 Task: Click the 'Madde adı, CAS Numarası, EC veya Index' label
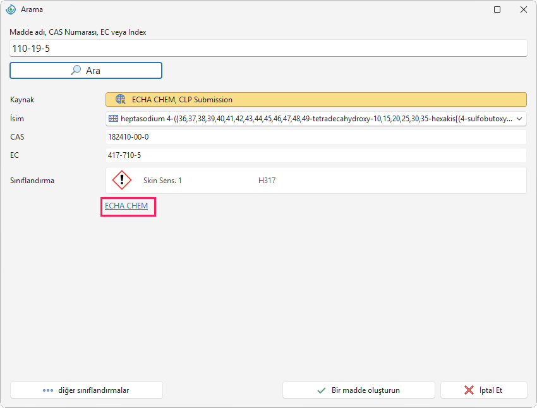[x=78, y=32]
